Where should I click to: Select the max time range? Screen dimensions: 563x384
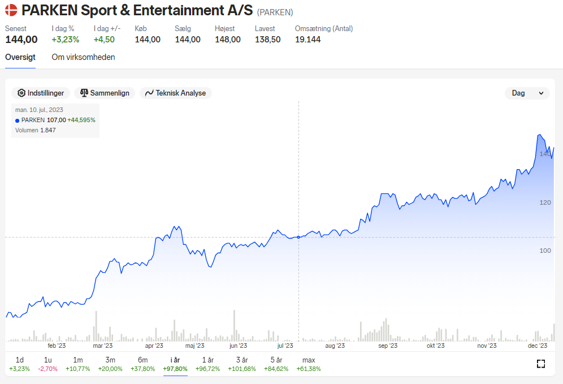309,364
